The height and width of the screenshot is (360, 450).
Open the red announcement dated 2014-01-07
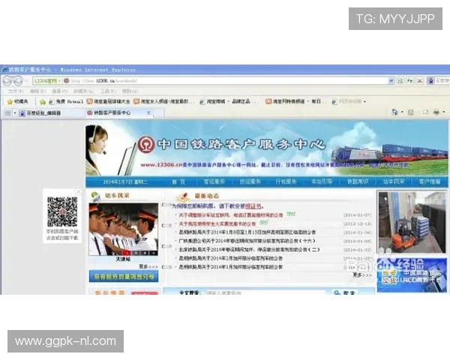pyautogui.click(x=231, y=215)
